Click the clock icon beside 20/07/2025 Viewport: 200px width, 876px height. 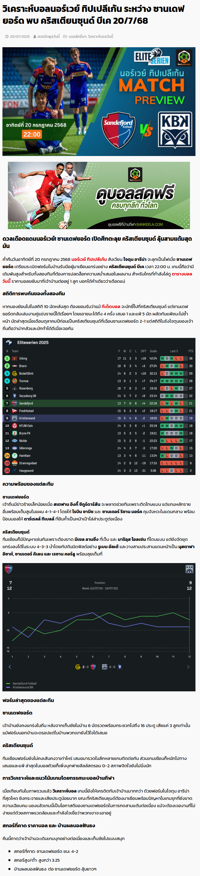[7, 36]
